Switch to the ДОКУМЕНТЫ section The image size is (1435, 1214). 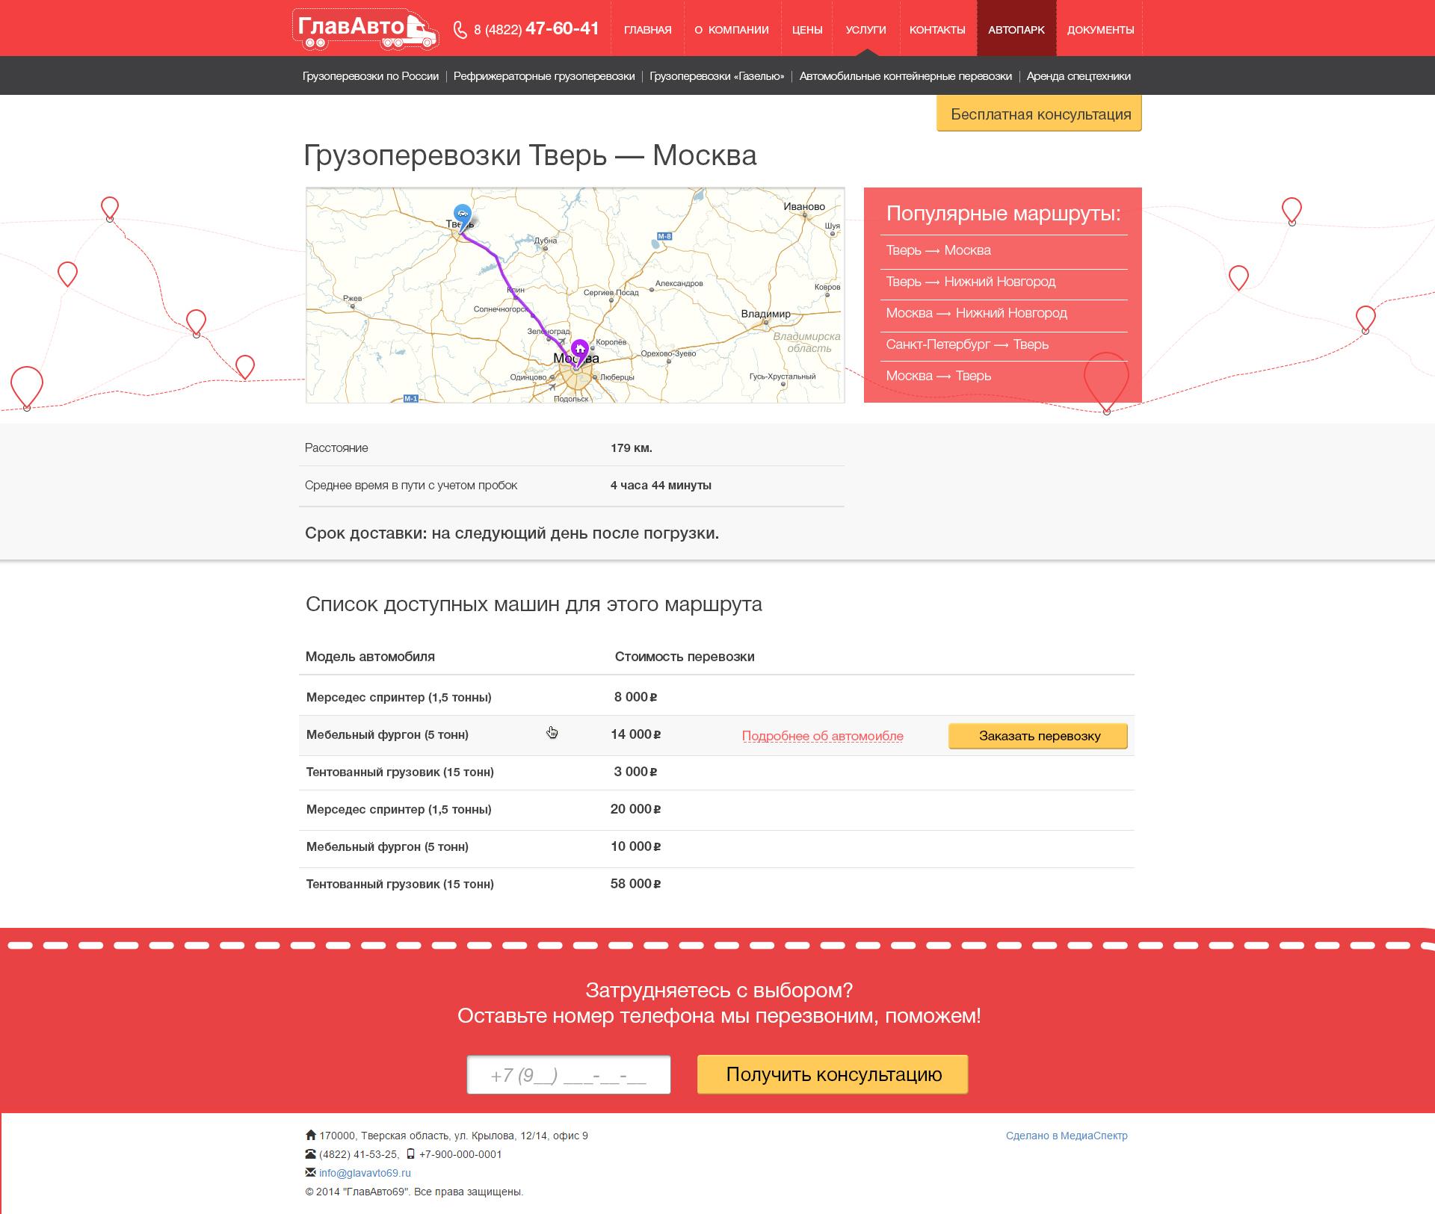pyautogui.click(x=1099, y=30)
